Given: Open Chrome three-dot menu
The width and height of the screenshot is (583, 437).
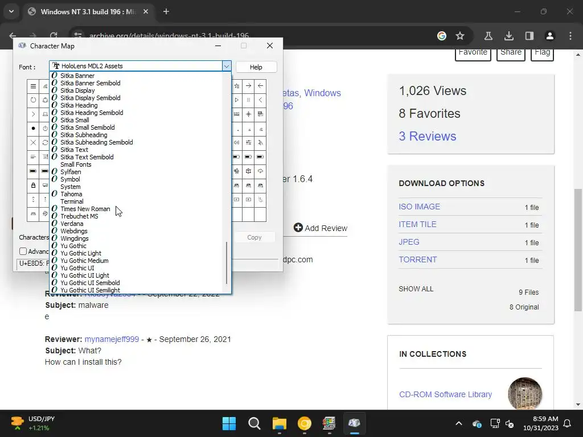Looking at the screenshot, I should tap(570, 36).
